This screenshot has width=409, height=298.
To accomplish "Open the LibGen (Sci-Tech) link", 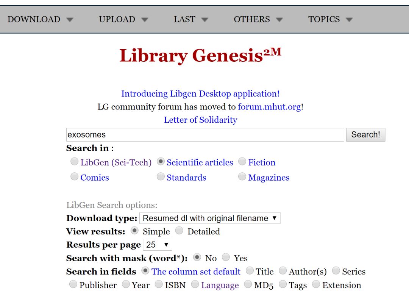I will tap(116, 162).
